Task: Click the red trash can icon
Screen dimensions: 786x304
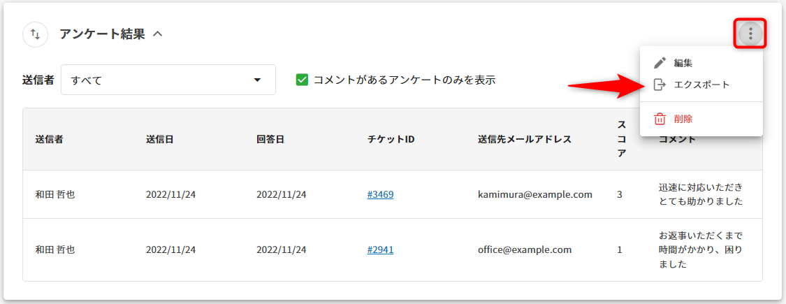Action: point(660,119)
